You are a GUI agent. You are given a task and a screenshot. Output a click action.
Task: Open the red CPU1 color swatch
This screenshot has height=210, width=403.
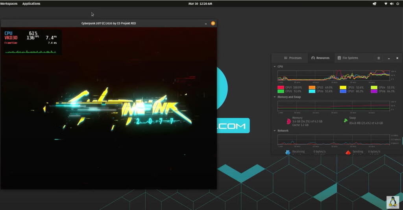pos(281,88)
